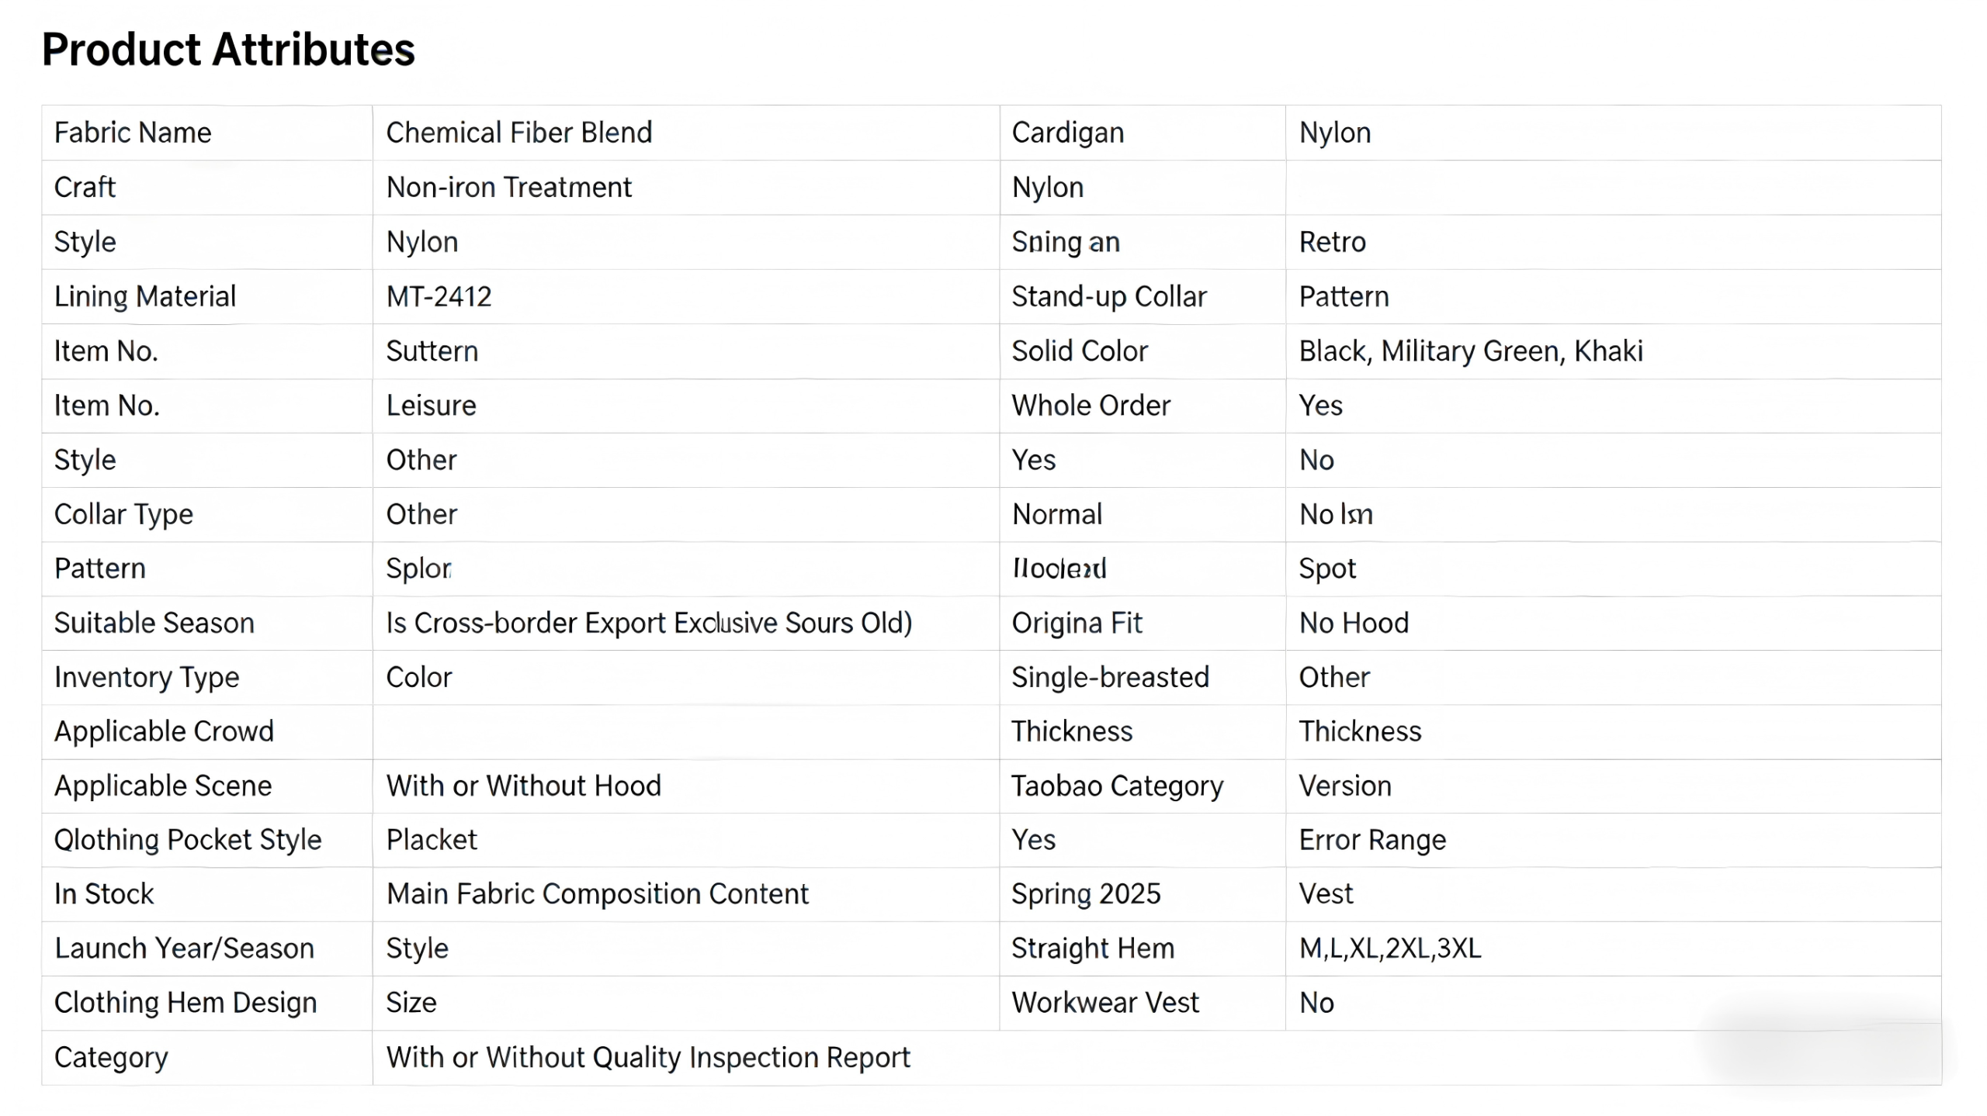Viewport: 1987px width, 1116px height.
Task: Select the Non-iron Treatment cell
Action: click(x=508, y=187)
